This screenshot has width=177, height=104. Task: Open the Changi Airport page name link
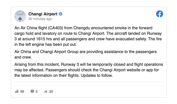click(x=43, y=14)
